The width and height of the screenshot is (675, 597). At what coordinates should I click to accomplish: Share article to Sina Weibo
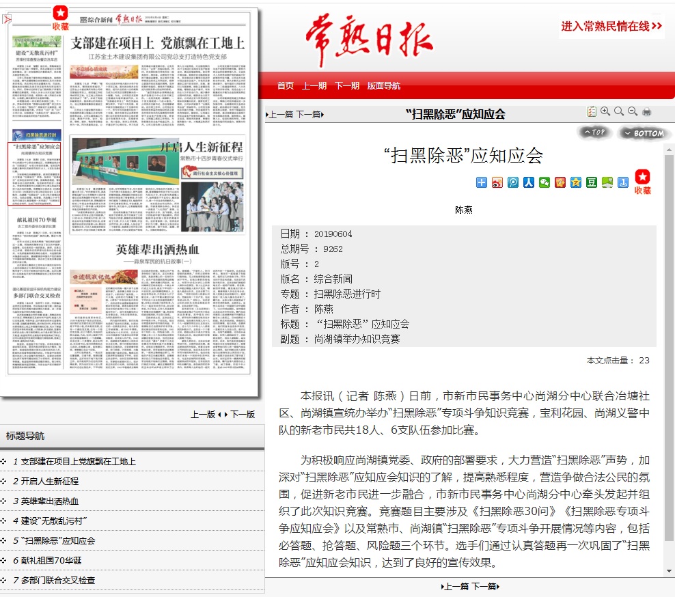coord(497,182)
